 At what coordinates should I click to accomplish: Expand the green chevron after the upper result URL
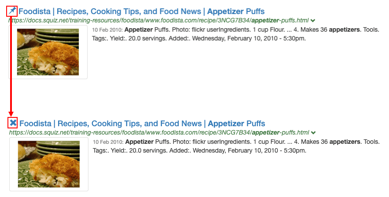313,21
